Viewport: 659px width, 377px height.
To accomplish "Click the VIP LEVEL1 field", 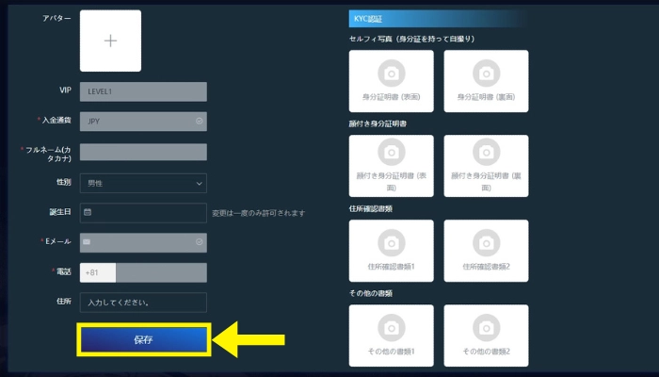I will point(143,91).
